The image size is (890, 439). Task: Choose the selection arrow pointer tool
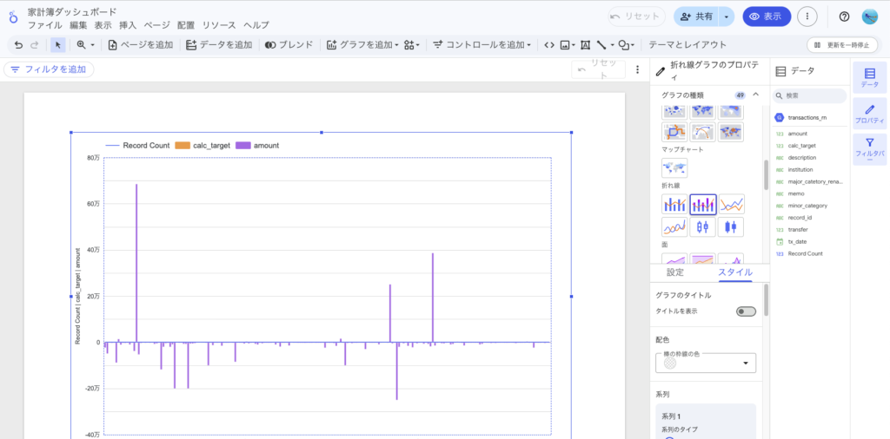(57, 44)
